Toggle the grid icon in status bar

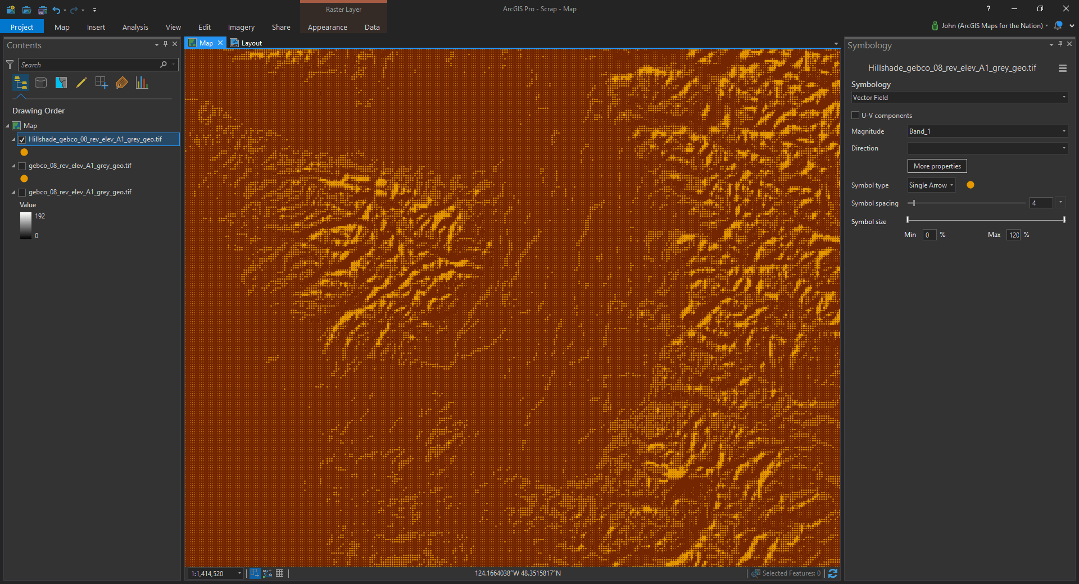280,573
